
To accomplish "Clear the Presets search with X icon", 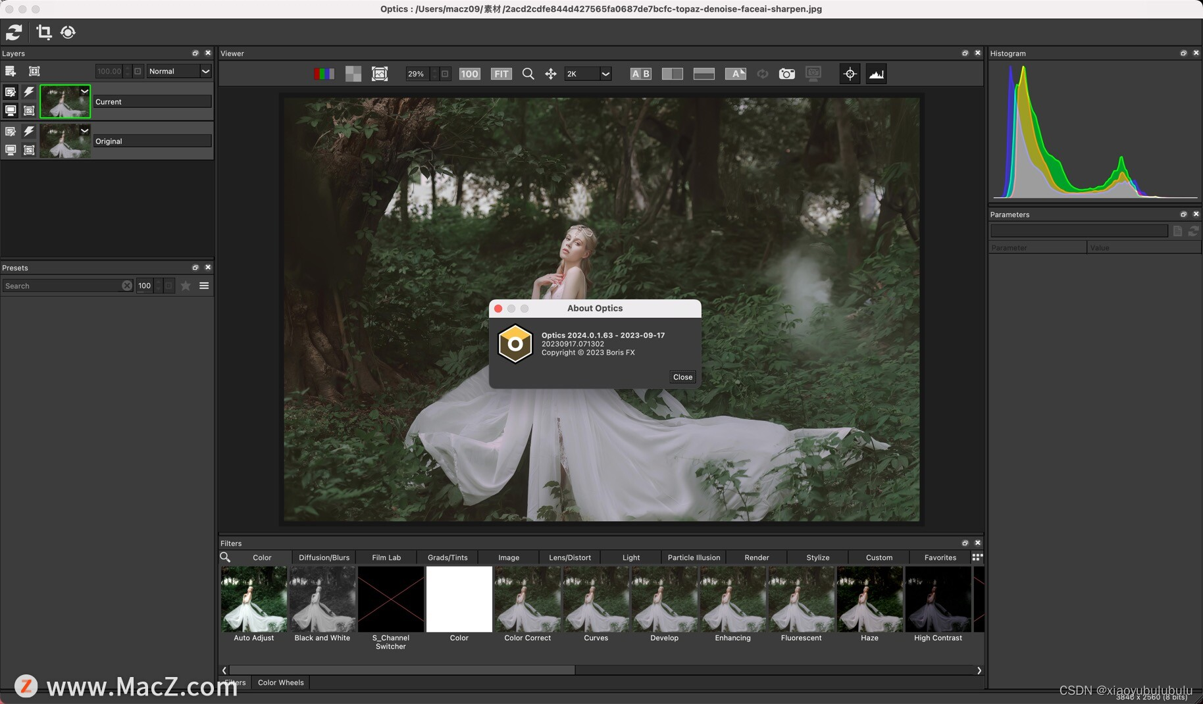I will pyautogui.click(x=127, y=286).
